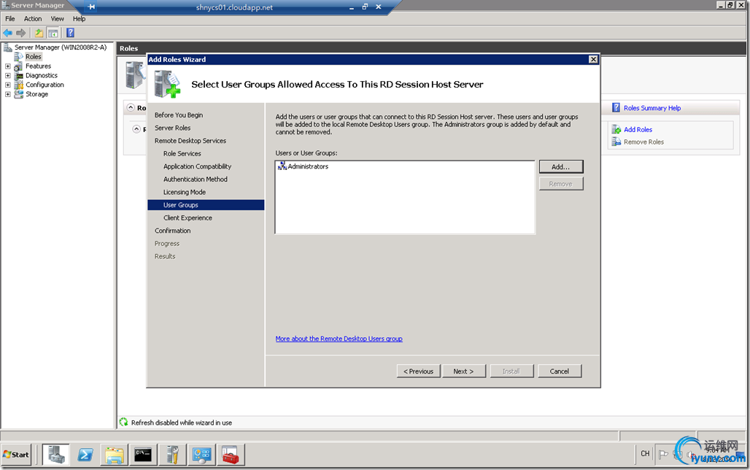
Task: Open the Action menu
Action: click(33, 19)
